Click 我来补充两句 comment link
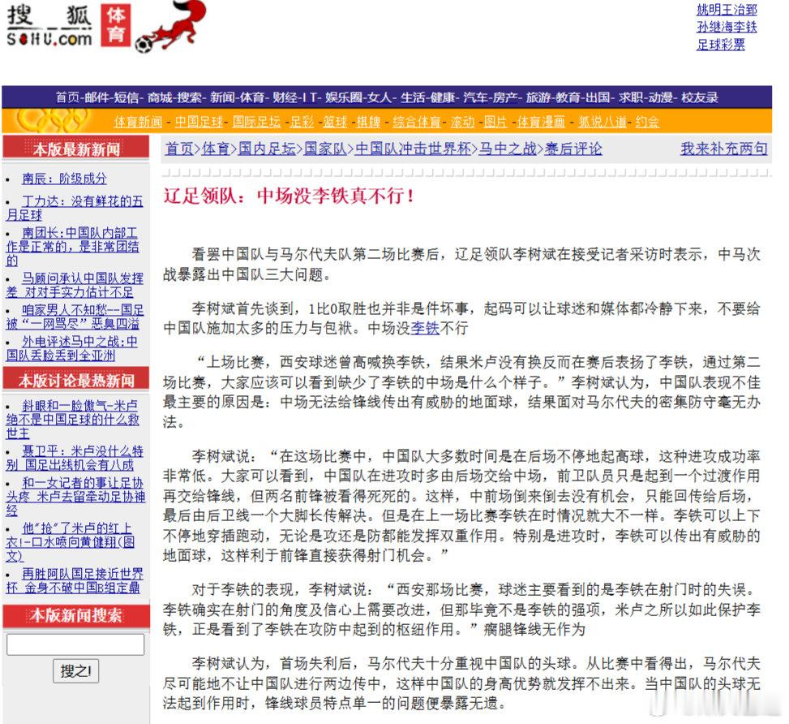The height and width of the screenshot is (724, 789). pos(723,149)
